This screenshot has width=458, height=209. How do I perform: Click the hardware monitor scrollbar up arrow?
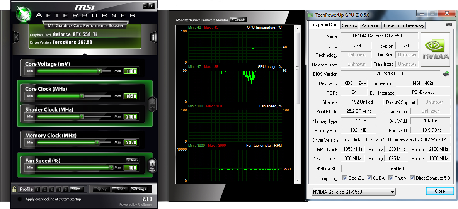tap(298, 28)
